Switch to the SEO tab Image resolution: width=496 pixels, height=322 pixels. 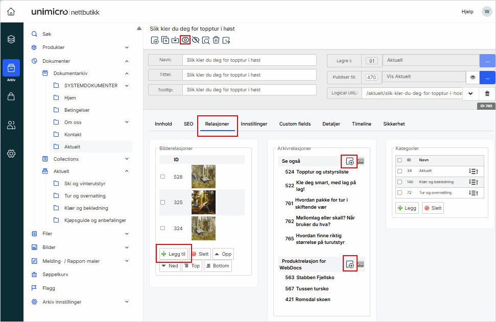(x=188, y=124)
